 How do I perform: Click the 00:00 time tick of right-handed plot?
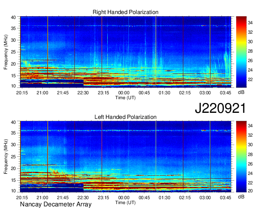click(x=124, y=93)
